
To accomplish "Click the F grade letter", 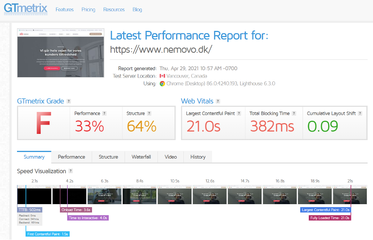I will [44, 123].
